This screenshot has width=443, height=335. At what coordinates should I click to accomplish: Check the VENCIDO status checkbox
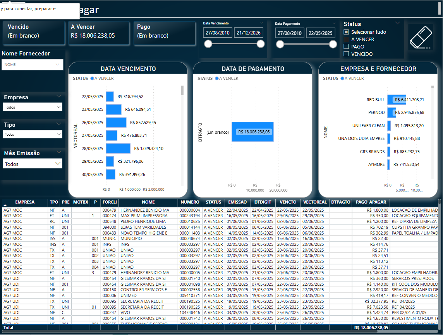click(346, 54)
